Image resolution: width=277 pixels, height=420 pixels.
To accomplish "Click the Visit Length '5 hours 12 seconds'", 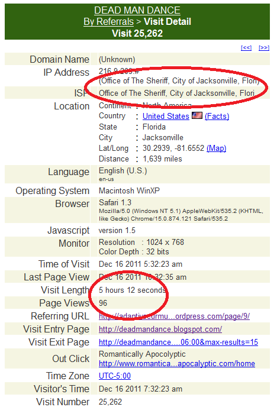I will click(x=132, y=290).
